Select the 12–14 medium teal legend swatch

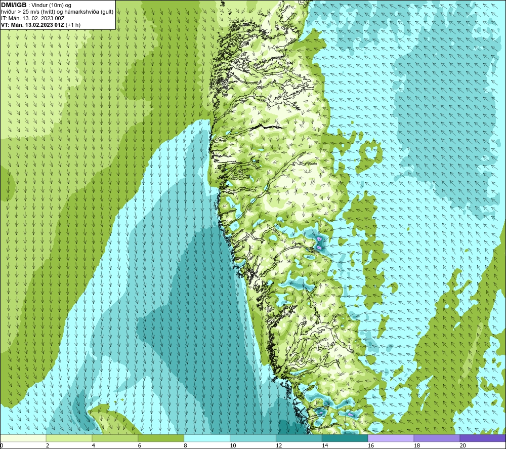299,438
